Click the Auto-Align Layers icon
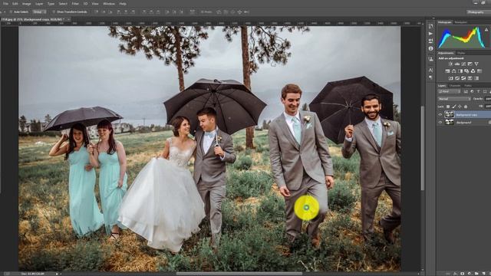 coord(193,11)
